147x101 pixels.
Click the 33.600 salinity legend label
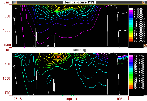point(139,63)
